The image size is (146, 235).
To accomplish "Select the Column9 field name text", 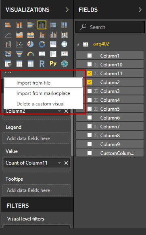I will (110, 144).
